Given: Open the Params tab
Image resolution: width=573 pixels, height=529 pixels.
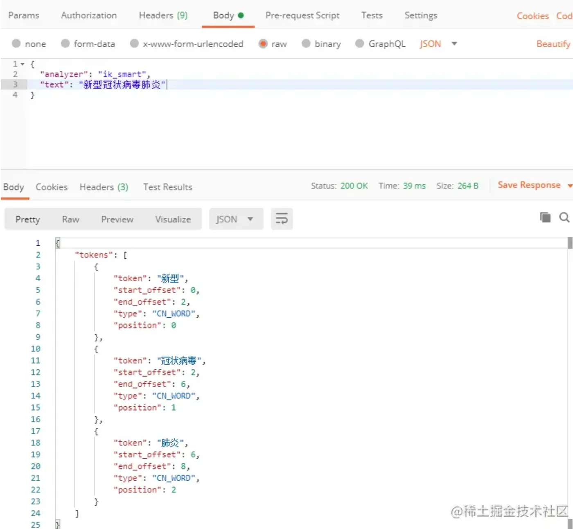Looking at the screenshot, I should [24, 16].
